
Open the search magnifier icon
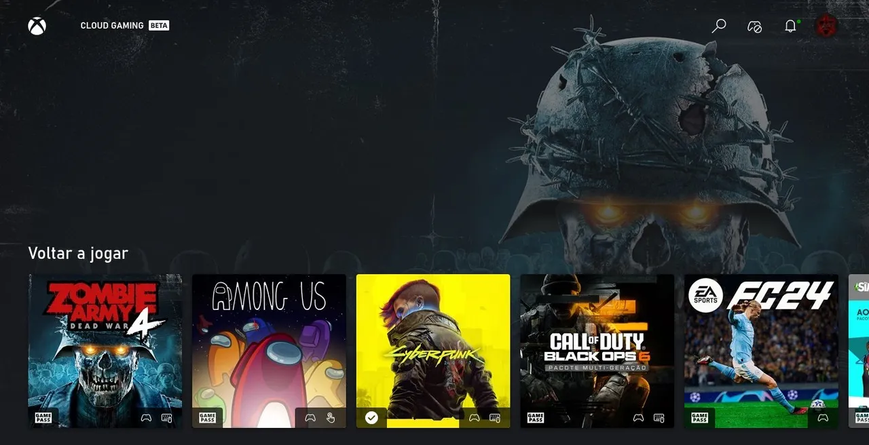(x=719, y=26)
